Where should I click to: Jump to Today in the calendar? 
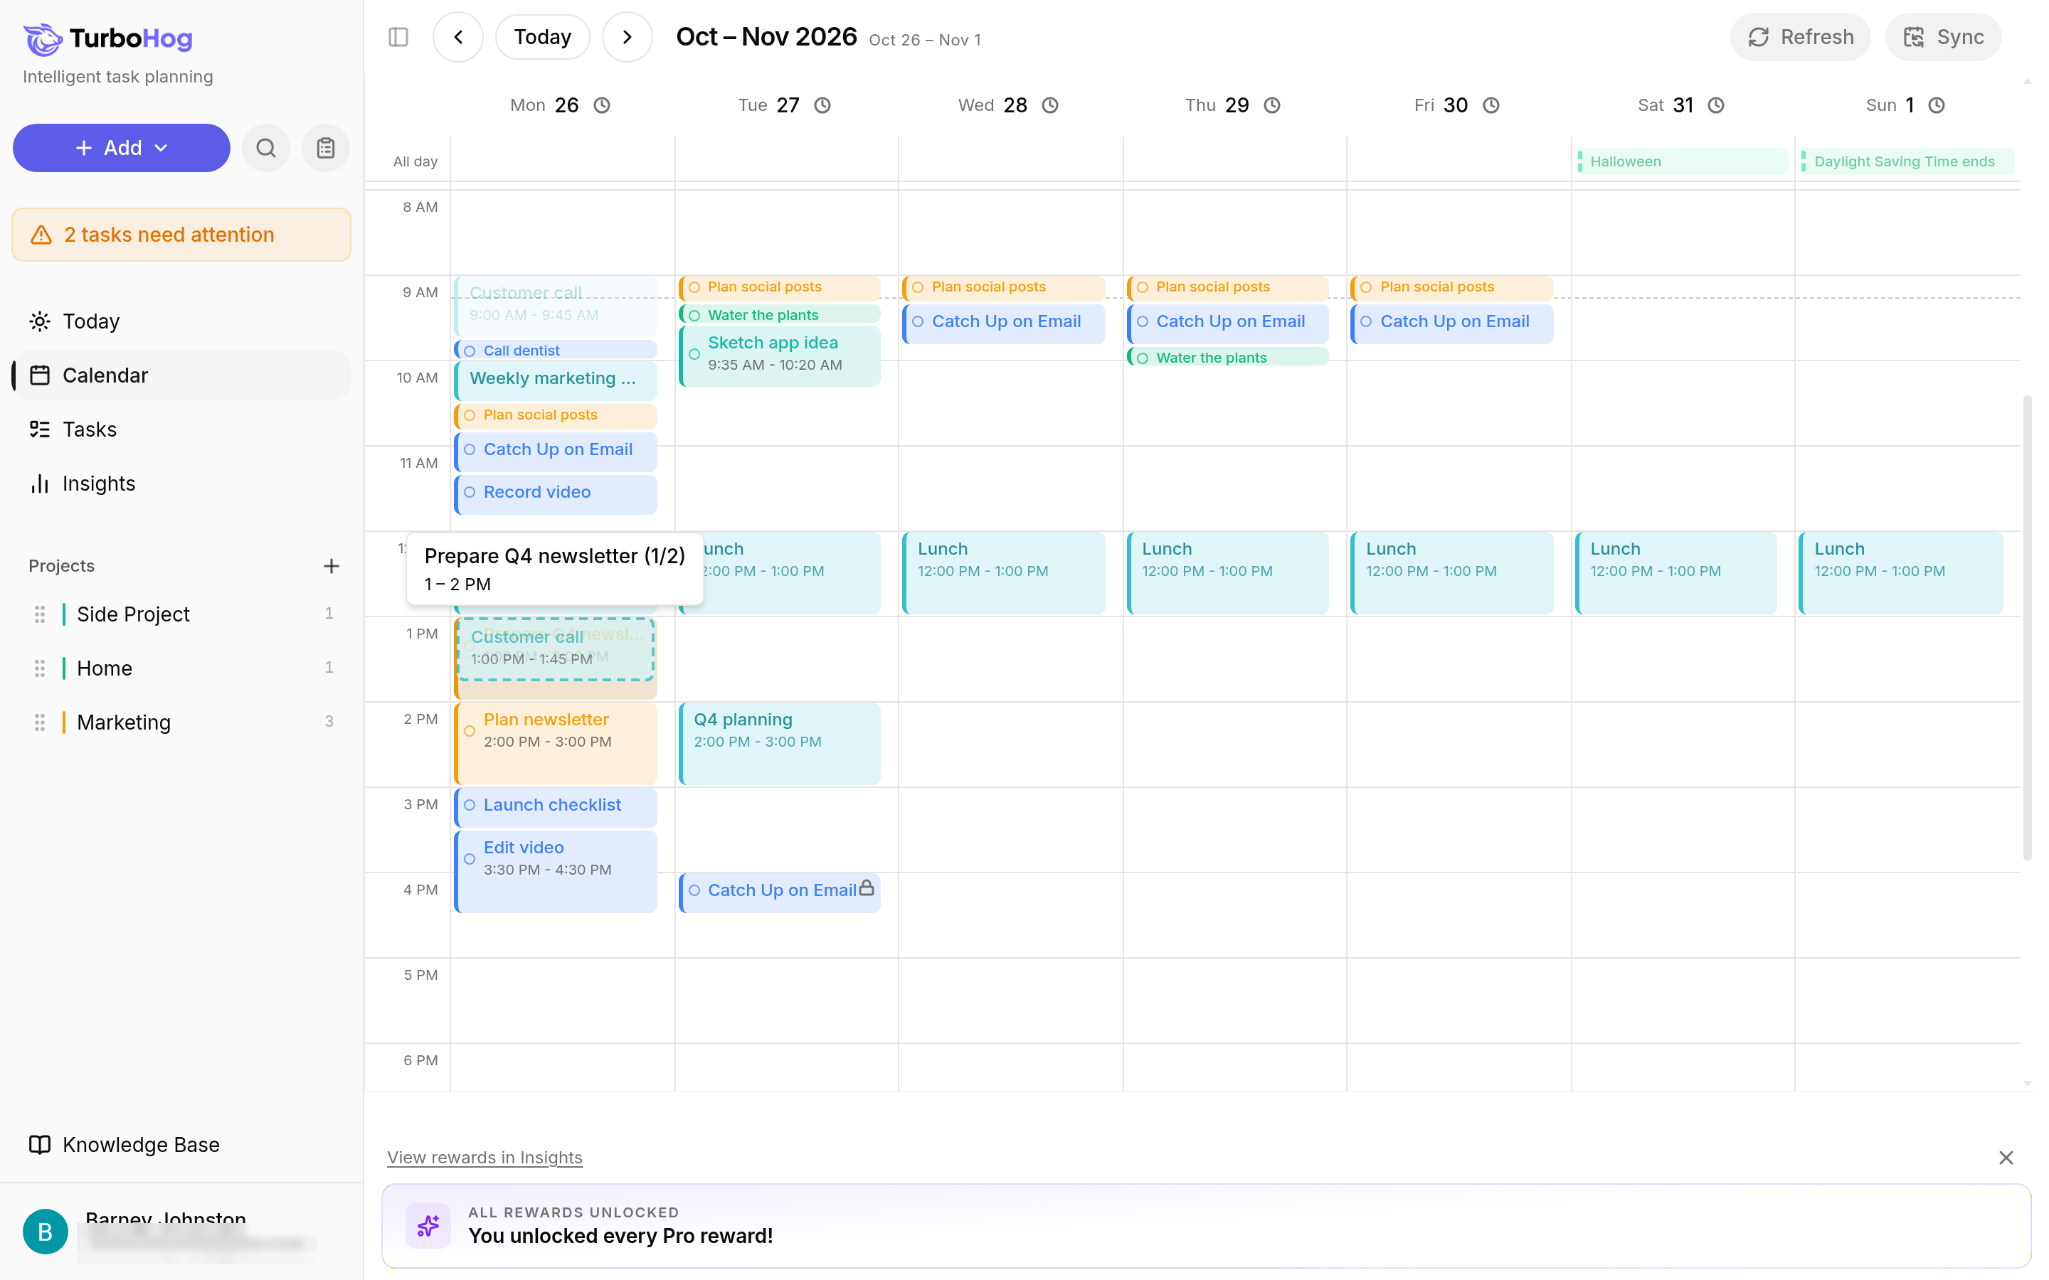point(542,37)
